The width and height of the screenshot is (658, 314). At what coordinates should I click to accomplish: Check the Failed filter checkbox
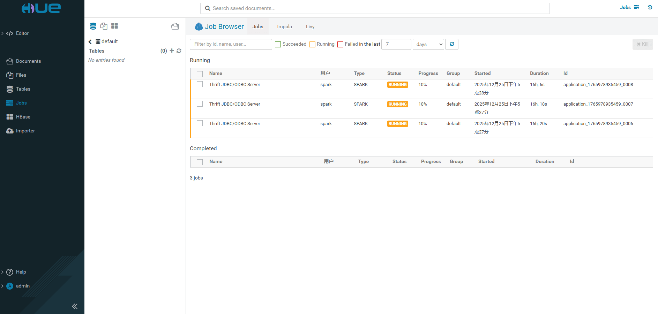click(340, 45)
